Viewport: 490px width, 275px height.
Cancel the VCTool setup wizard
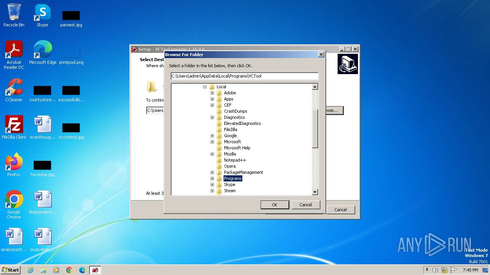click(x=340, y=210)
